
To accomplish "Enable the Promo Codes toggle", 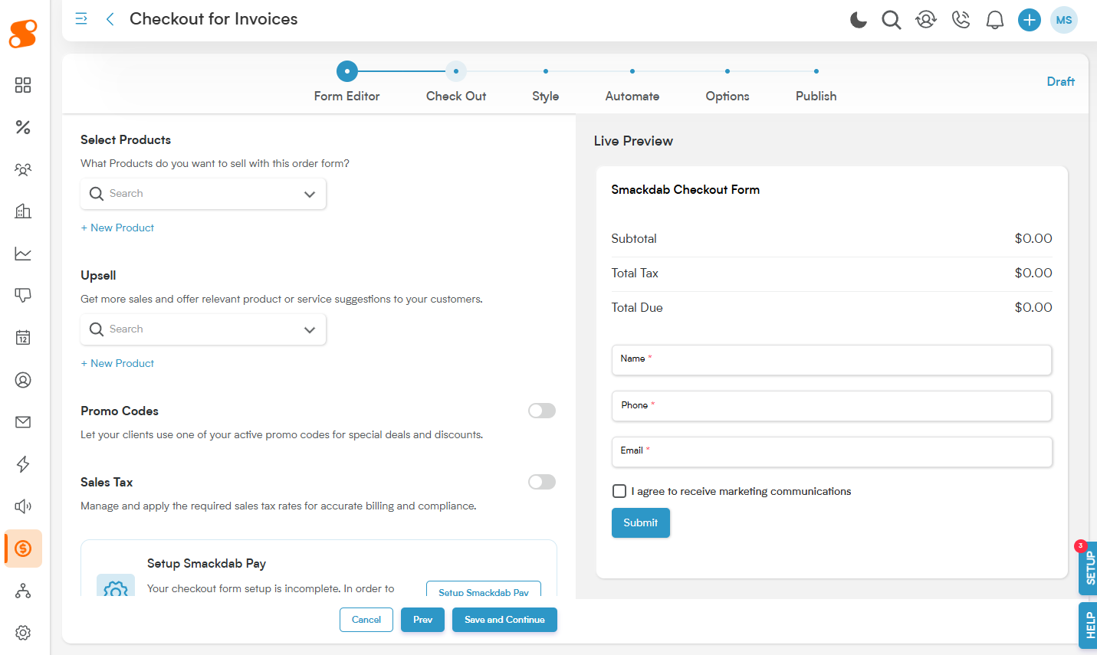I will 542,411.
